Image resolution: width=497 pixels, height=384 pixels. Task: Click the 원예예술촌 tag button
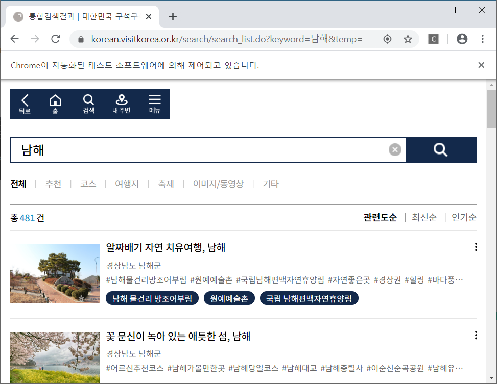[x=229, y=298]
